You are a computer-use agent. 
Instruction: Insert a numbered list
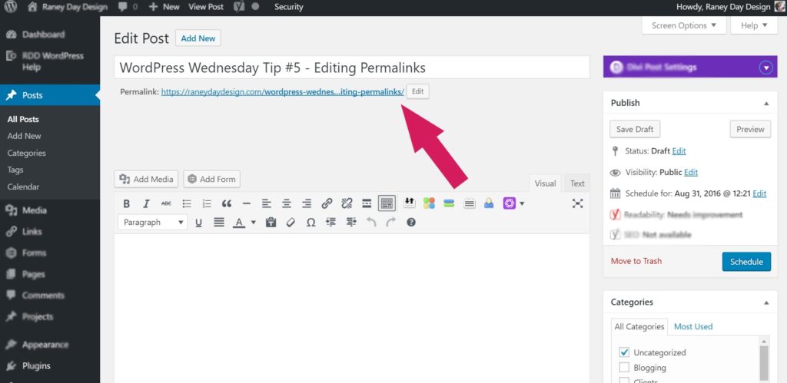tap(207, 203)
